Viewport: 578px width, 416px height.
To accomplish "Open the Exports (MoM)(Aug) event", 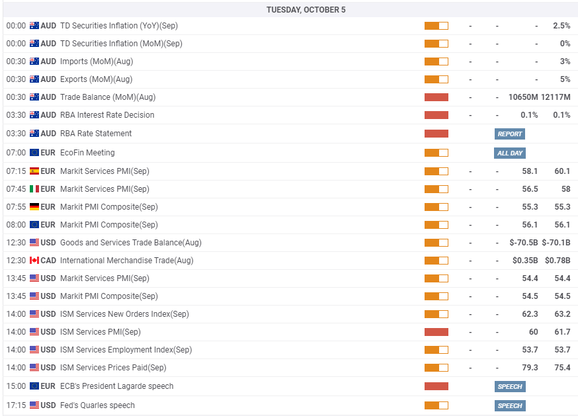I will coord(96,79).
